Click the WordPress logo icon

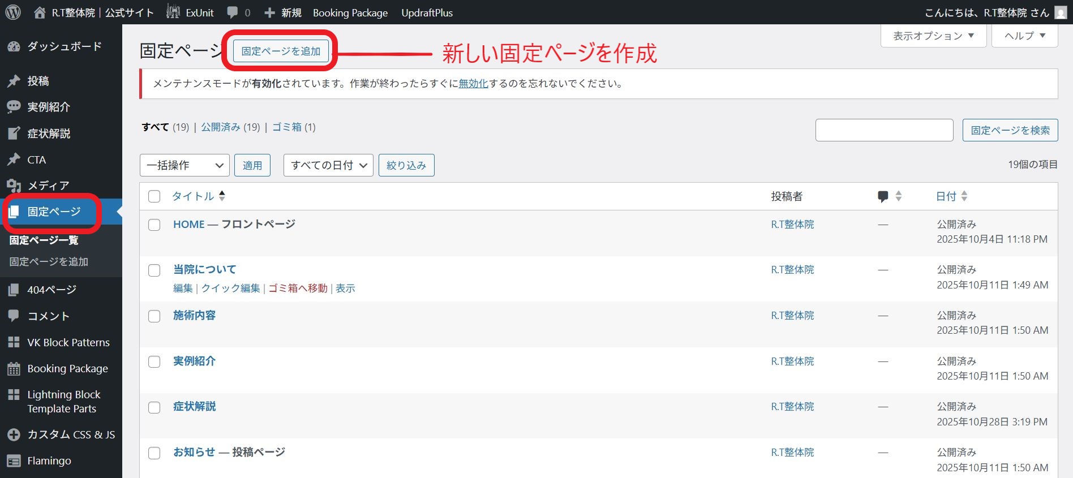click(13, 12)
